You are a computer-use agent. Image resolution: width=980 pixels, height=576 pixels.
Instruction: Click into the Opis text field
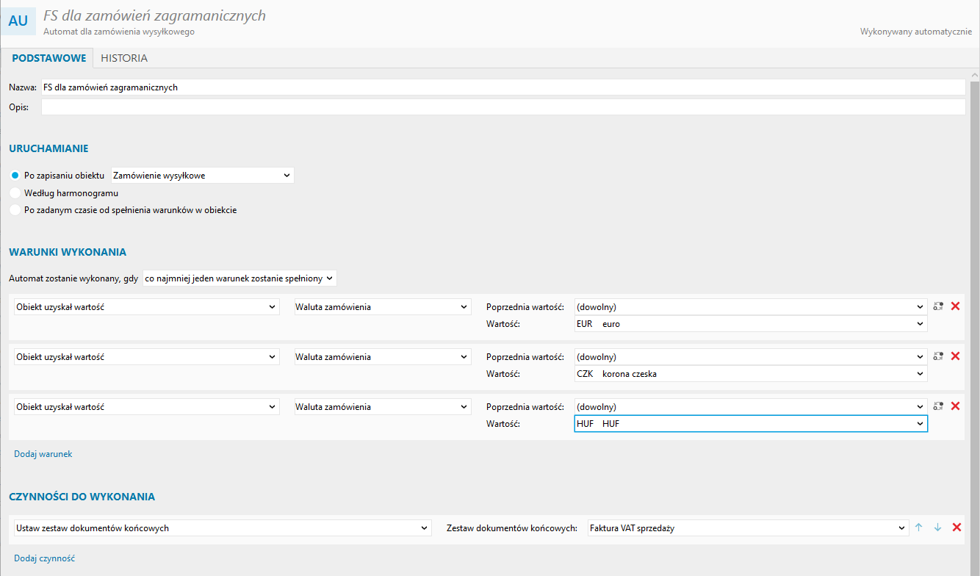pos(502,107)
